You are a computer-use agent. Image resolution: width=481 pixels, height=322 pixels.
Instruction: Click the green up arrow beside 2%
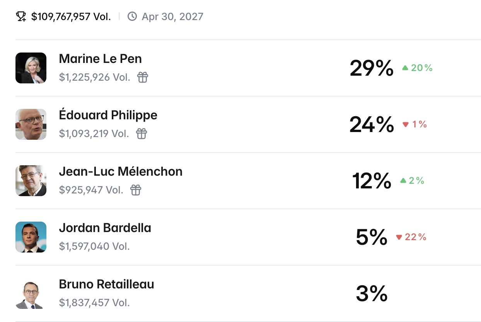pos(403,181)
